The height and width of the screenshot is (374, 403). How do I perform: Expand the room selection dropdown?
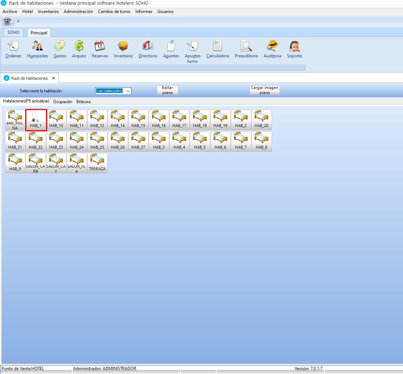click(128, 91)
